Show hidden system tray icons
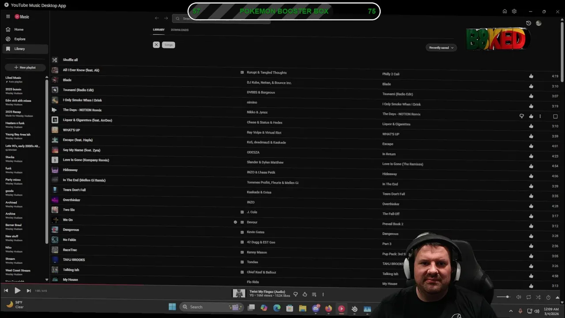 [511, 311]
